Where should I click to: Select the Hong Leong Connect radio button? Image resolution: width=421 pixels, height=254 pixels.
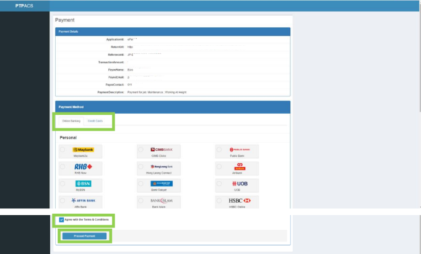point(141,167)
